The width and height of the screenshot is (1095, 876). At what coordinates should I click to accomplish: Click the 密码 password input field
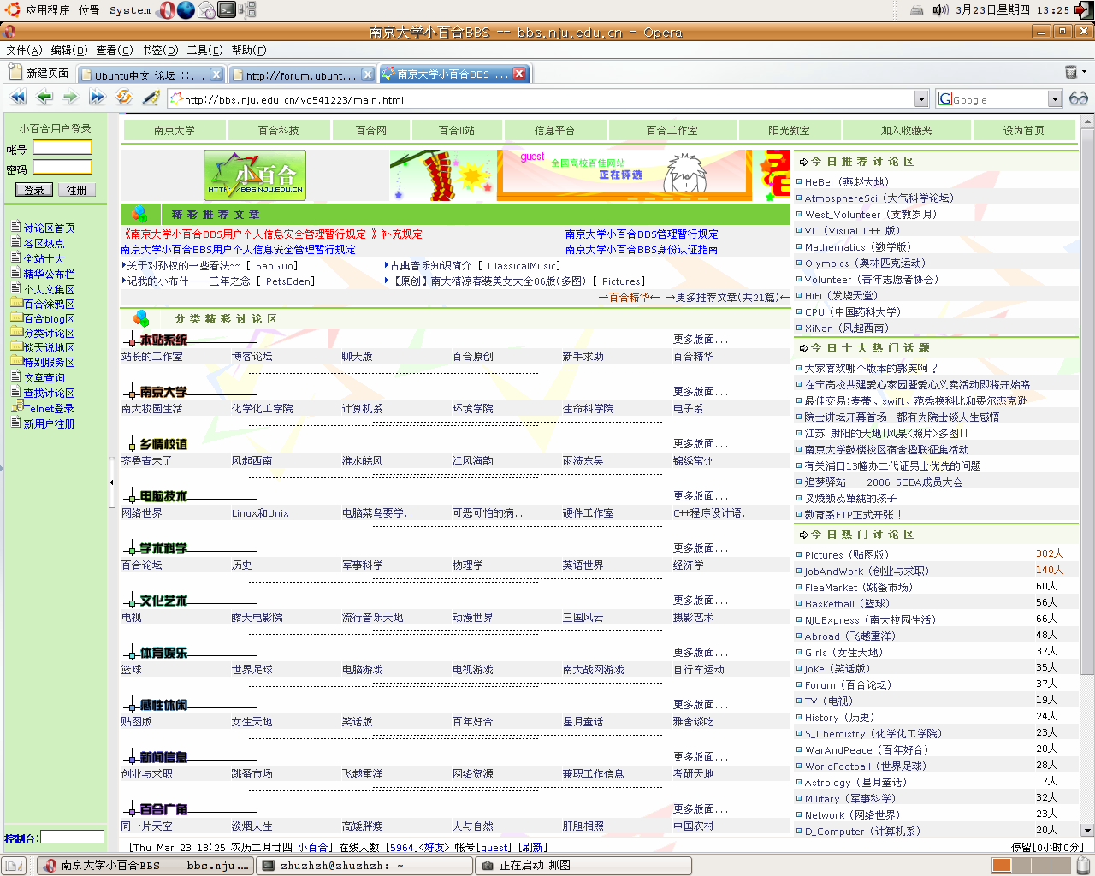[62, 167]
